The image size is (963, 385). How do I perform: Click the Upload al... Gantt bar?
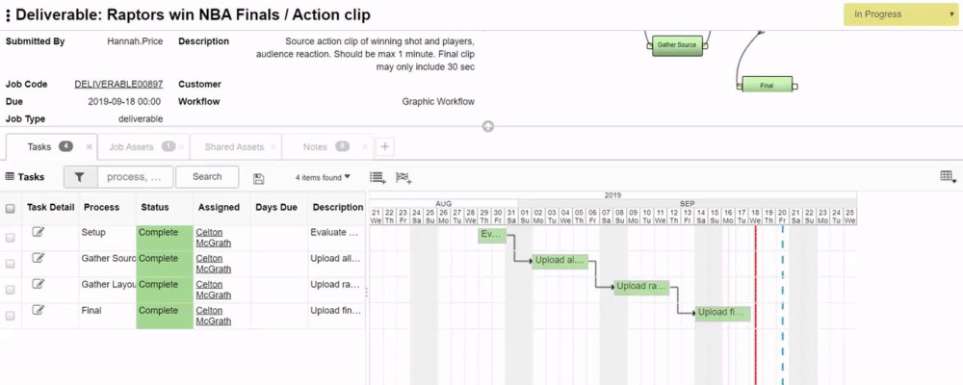pyautogui.click(x=560, y=260)
